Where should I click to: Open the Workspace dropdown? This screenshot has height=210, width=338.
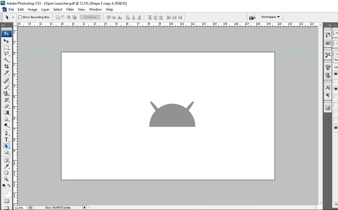tap(270, 17)
